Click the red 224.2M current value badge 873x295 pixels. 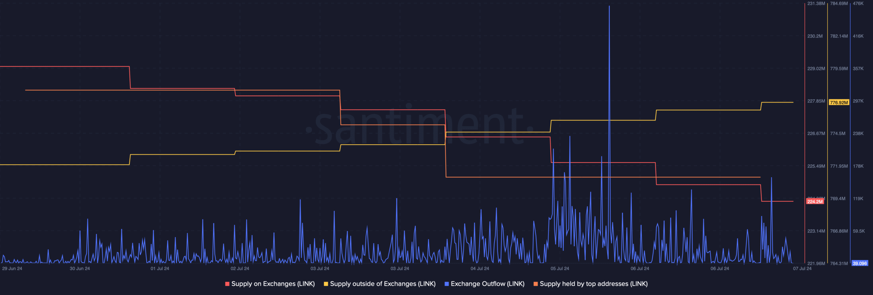point(815,201)
